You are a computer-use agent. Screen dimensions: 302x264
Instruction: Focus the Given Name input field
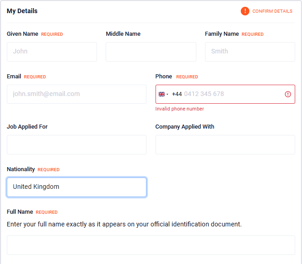[52, 52]
